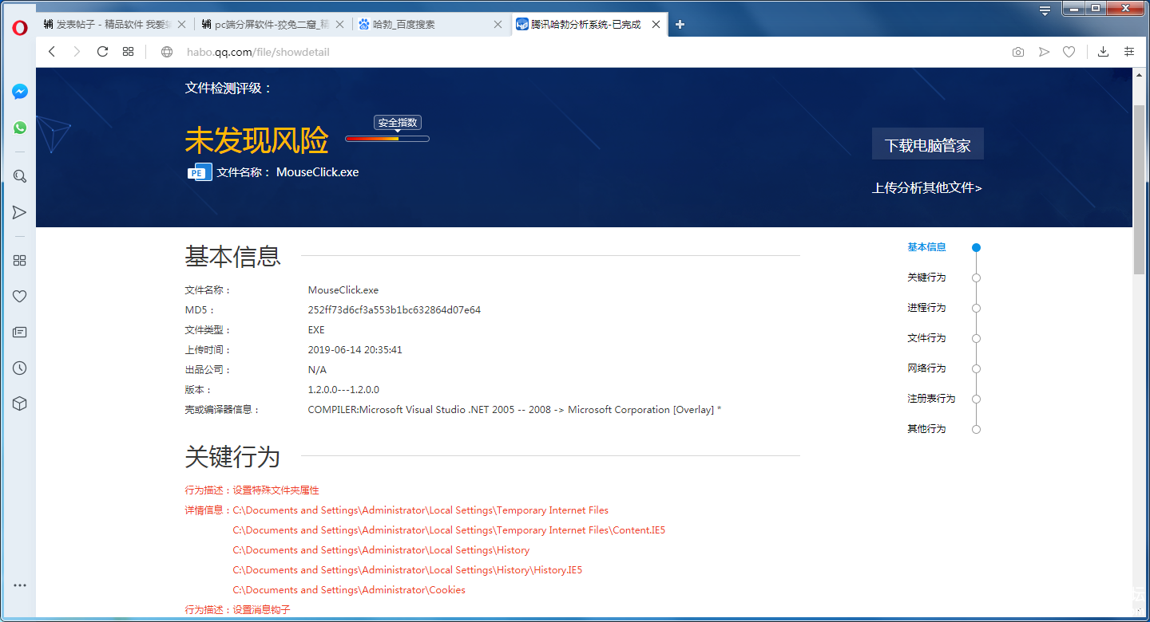Switch to the 发表帖子 tab

113,25
